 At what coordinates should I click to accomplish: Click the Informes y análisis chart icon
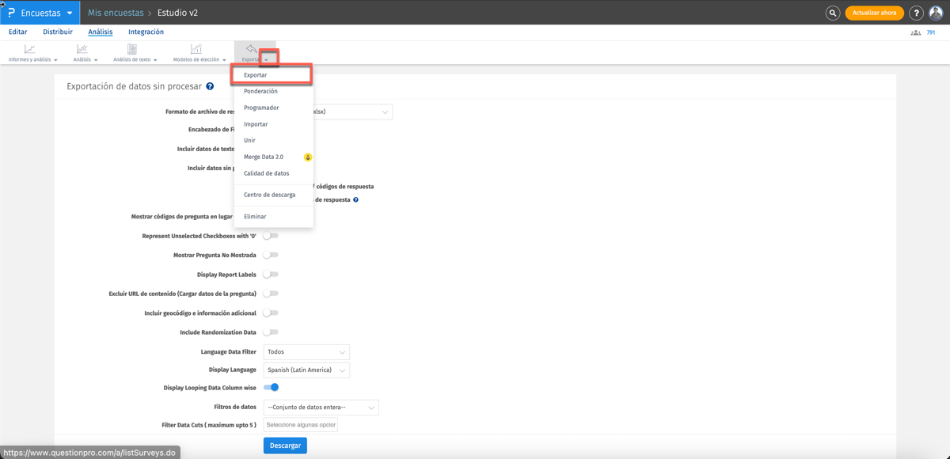click(x=29, y=49)
